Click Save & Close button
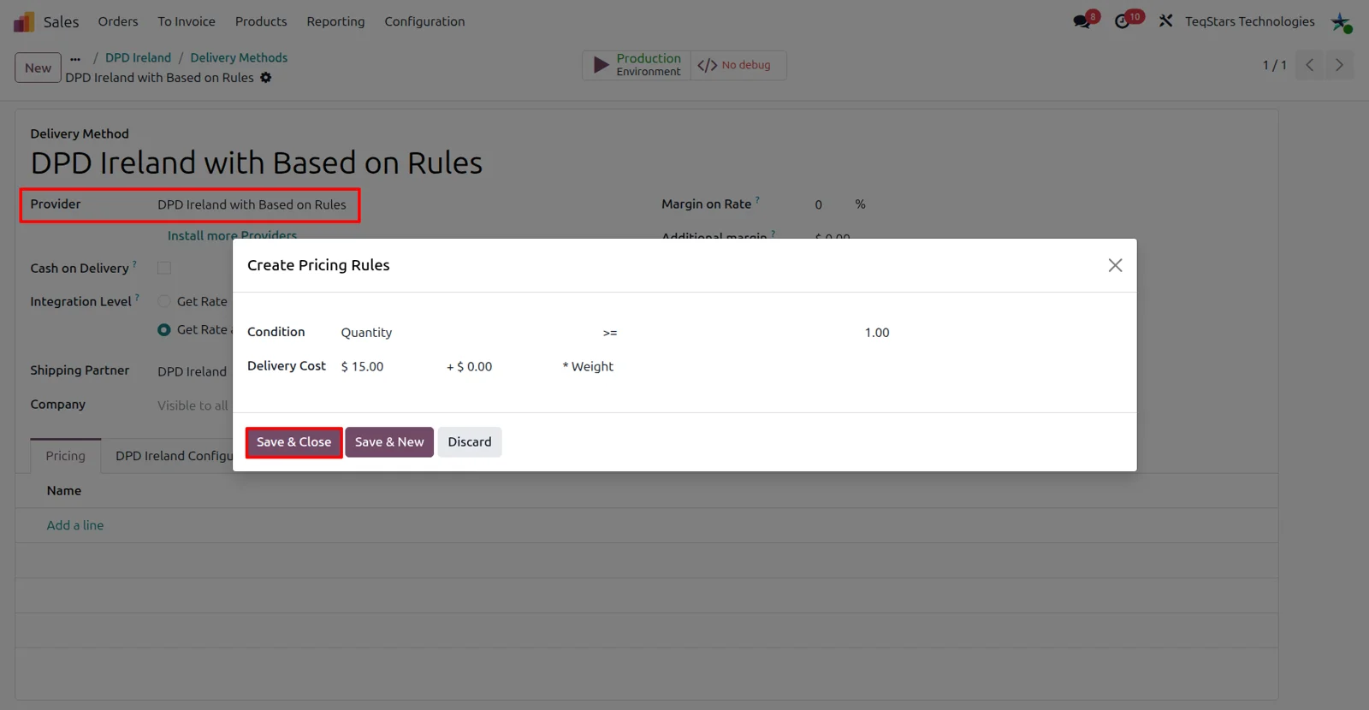The width and height of the screenshot is (1369, 710). 293,442
